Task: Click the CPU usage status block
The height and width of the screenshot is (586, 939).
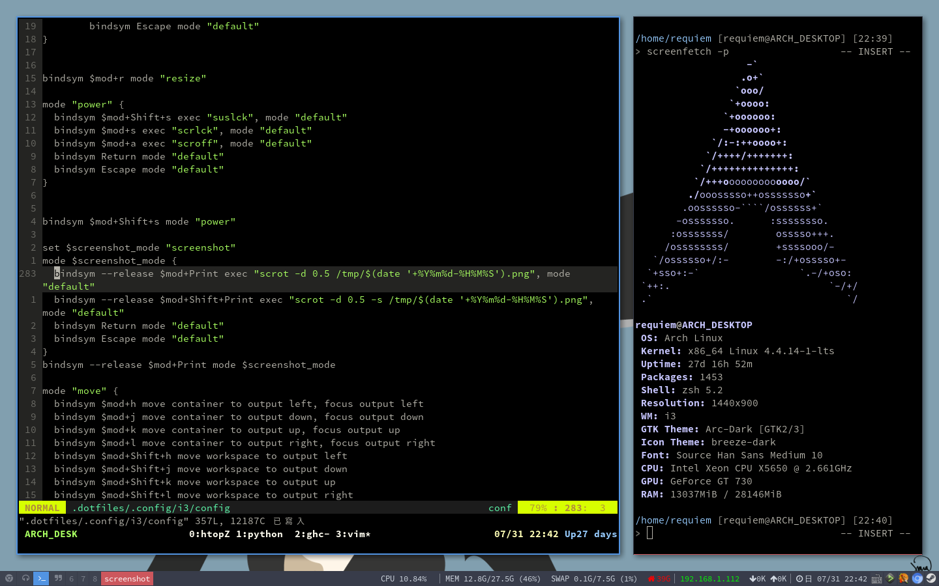Action: pos(404,579)
